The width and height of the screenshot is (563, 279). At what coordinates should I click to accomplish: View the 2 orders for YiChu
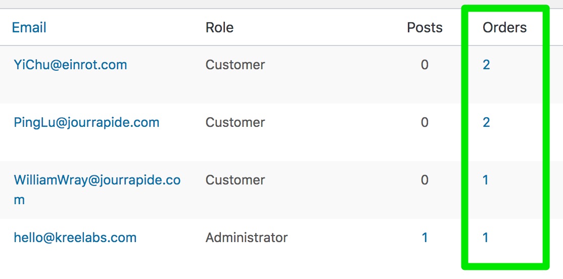click(x=486, y=65)
